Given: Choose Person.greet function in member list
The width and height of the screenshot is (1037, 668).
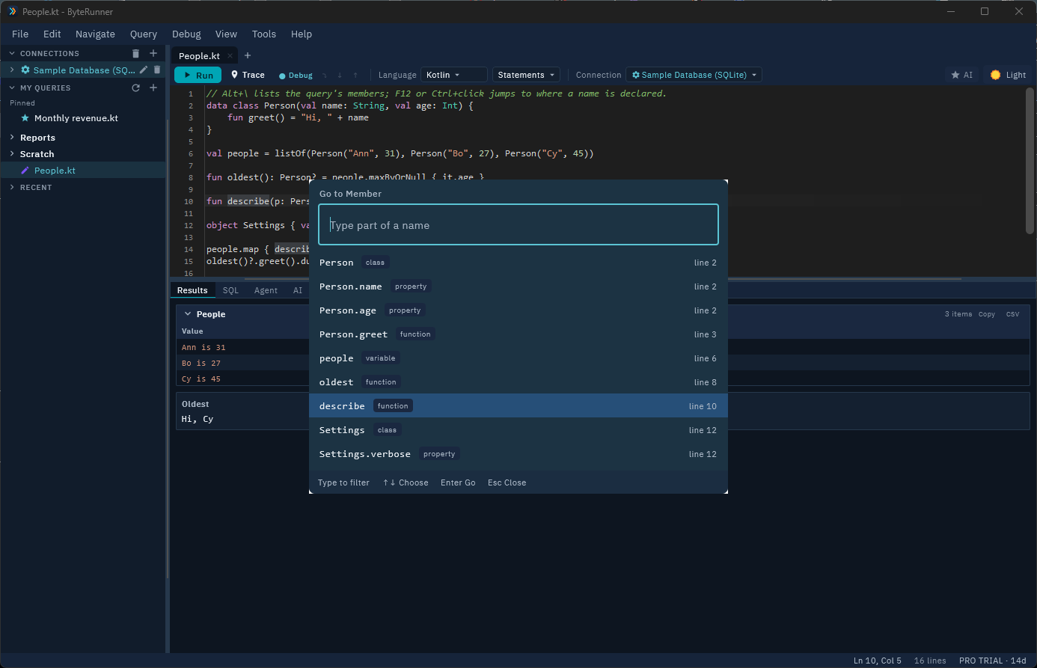Looking at the screenshot, I should pos(518,334).
